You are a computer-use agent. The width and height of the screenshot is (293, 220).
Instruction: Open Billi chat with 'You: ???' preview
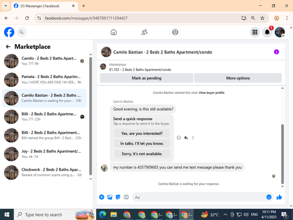(44, 117)
